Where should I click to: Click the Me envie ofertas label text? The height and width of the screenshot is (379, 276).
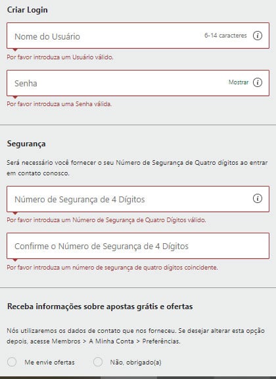point(49,363)
